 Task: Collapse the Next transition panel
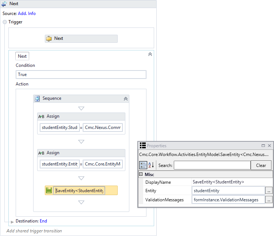coord(150,54)
